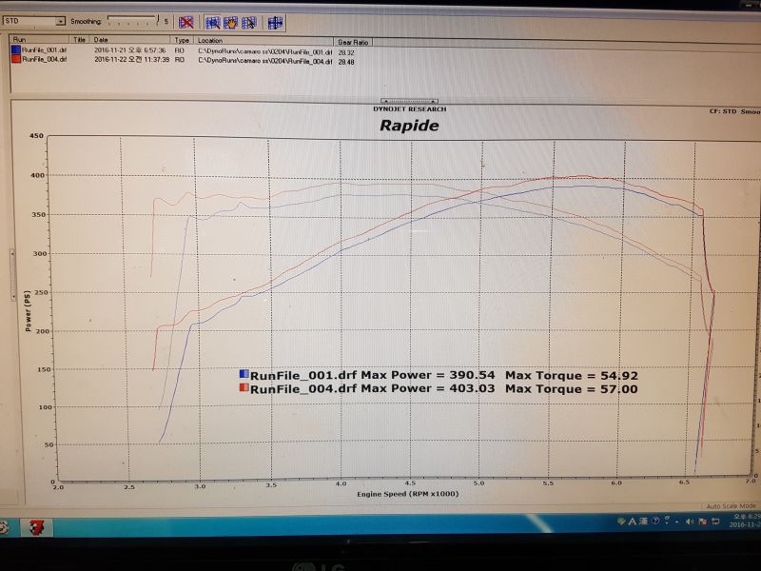761x571 pixels.
Task: Click the network monitor tray icon
Action: click(715, 522)
